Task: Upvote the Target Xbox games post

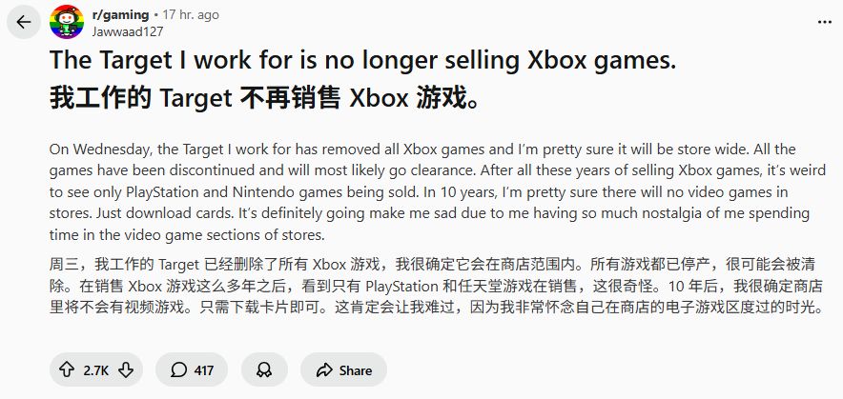Action: (66, 369)
